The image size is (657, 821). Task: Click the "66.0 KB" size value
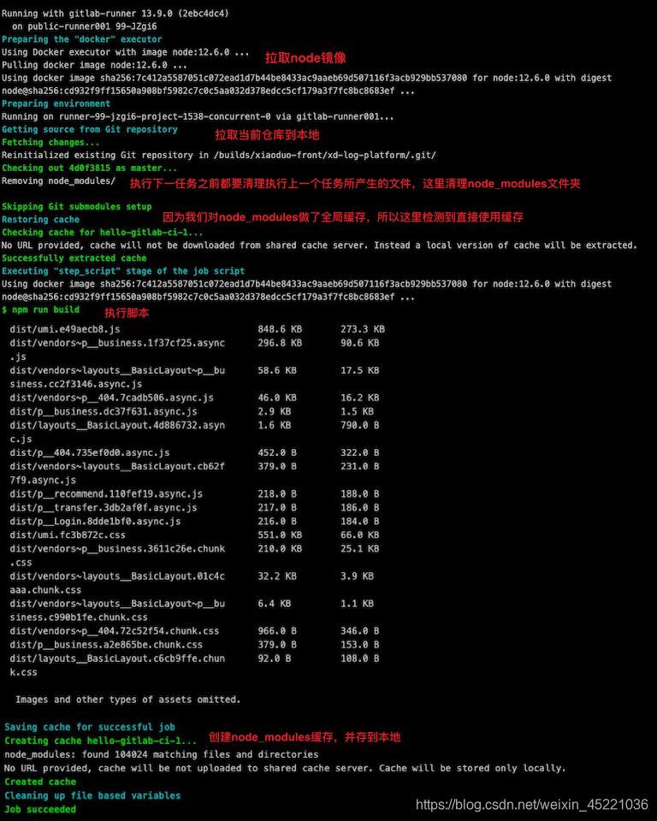point(360,535)
